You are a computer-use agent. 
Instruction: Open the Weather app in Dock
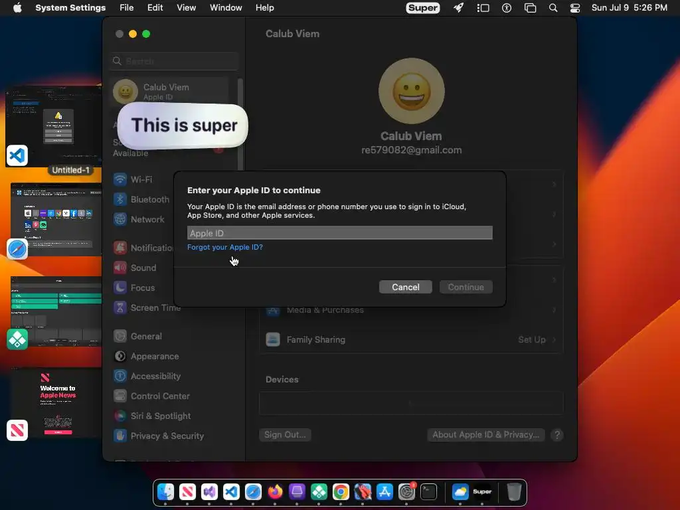point(460,492)
